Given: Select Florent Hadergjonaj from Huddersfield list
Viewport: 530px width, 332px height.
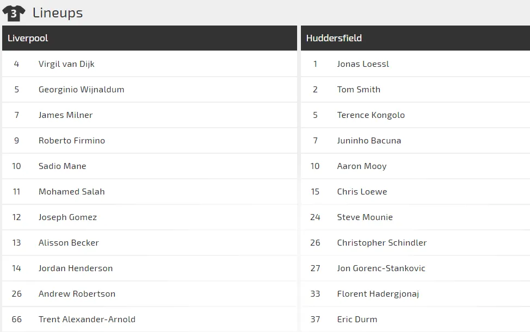Looking at the screenshot, I should coord(378,294).
